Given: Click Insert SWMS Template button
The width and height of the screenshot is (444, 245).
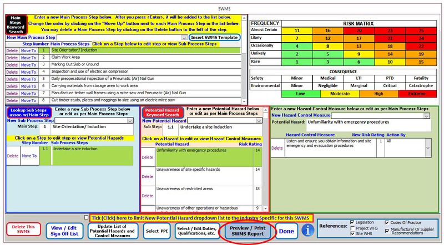Looking at the screenshot, I should (214, 37).
